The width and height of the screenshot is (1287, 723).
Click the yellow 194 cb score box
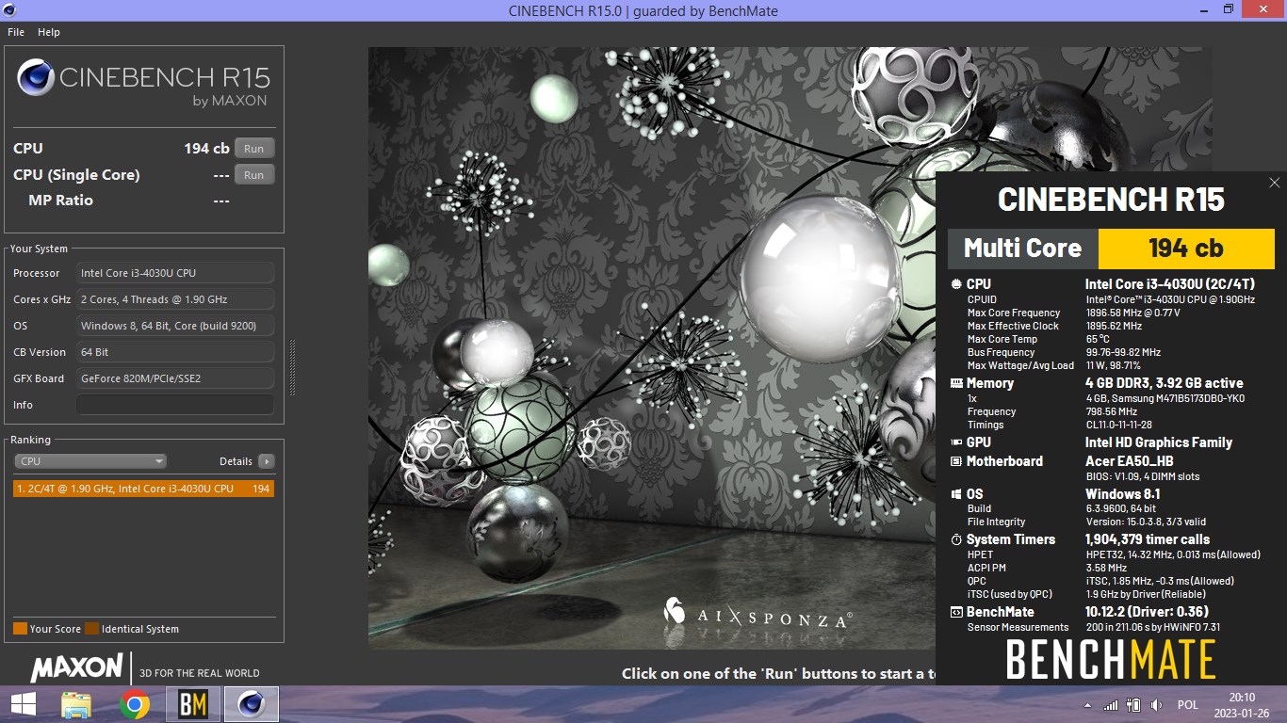pyautogui.click(x=1186, y=249)
